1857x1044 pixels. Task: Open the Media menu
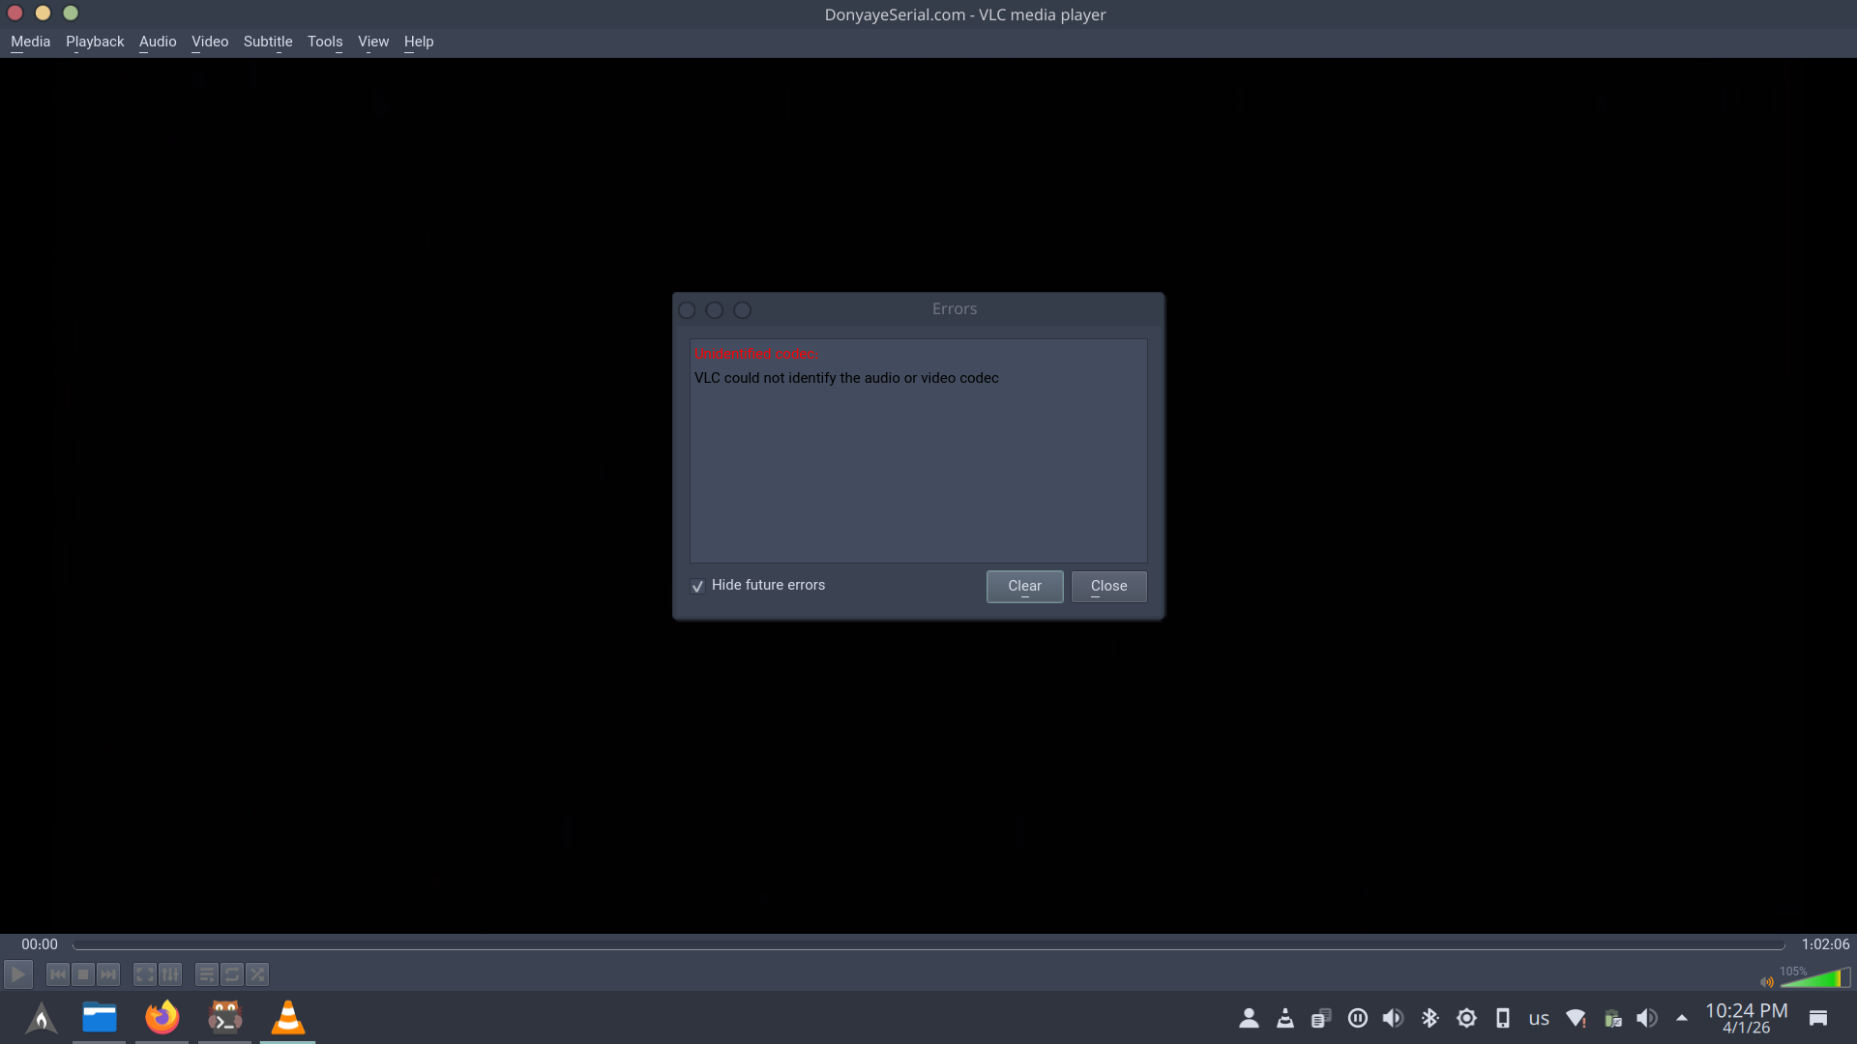click(x=30, y=42)
